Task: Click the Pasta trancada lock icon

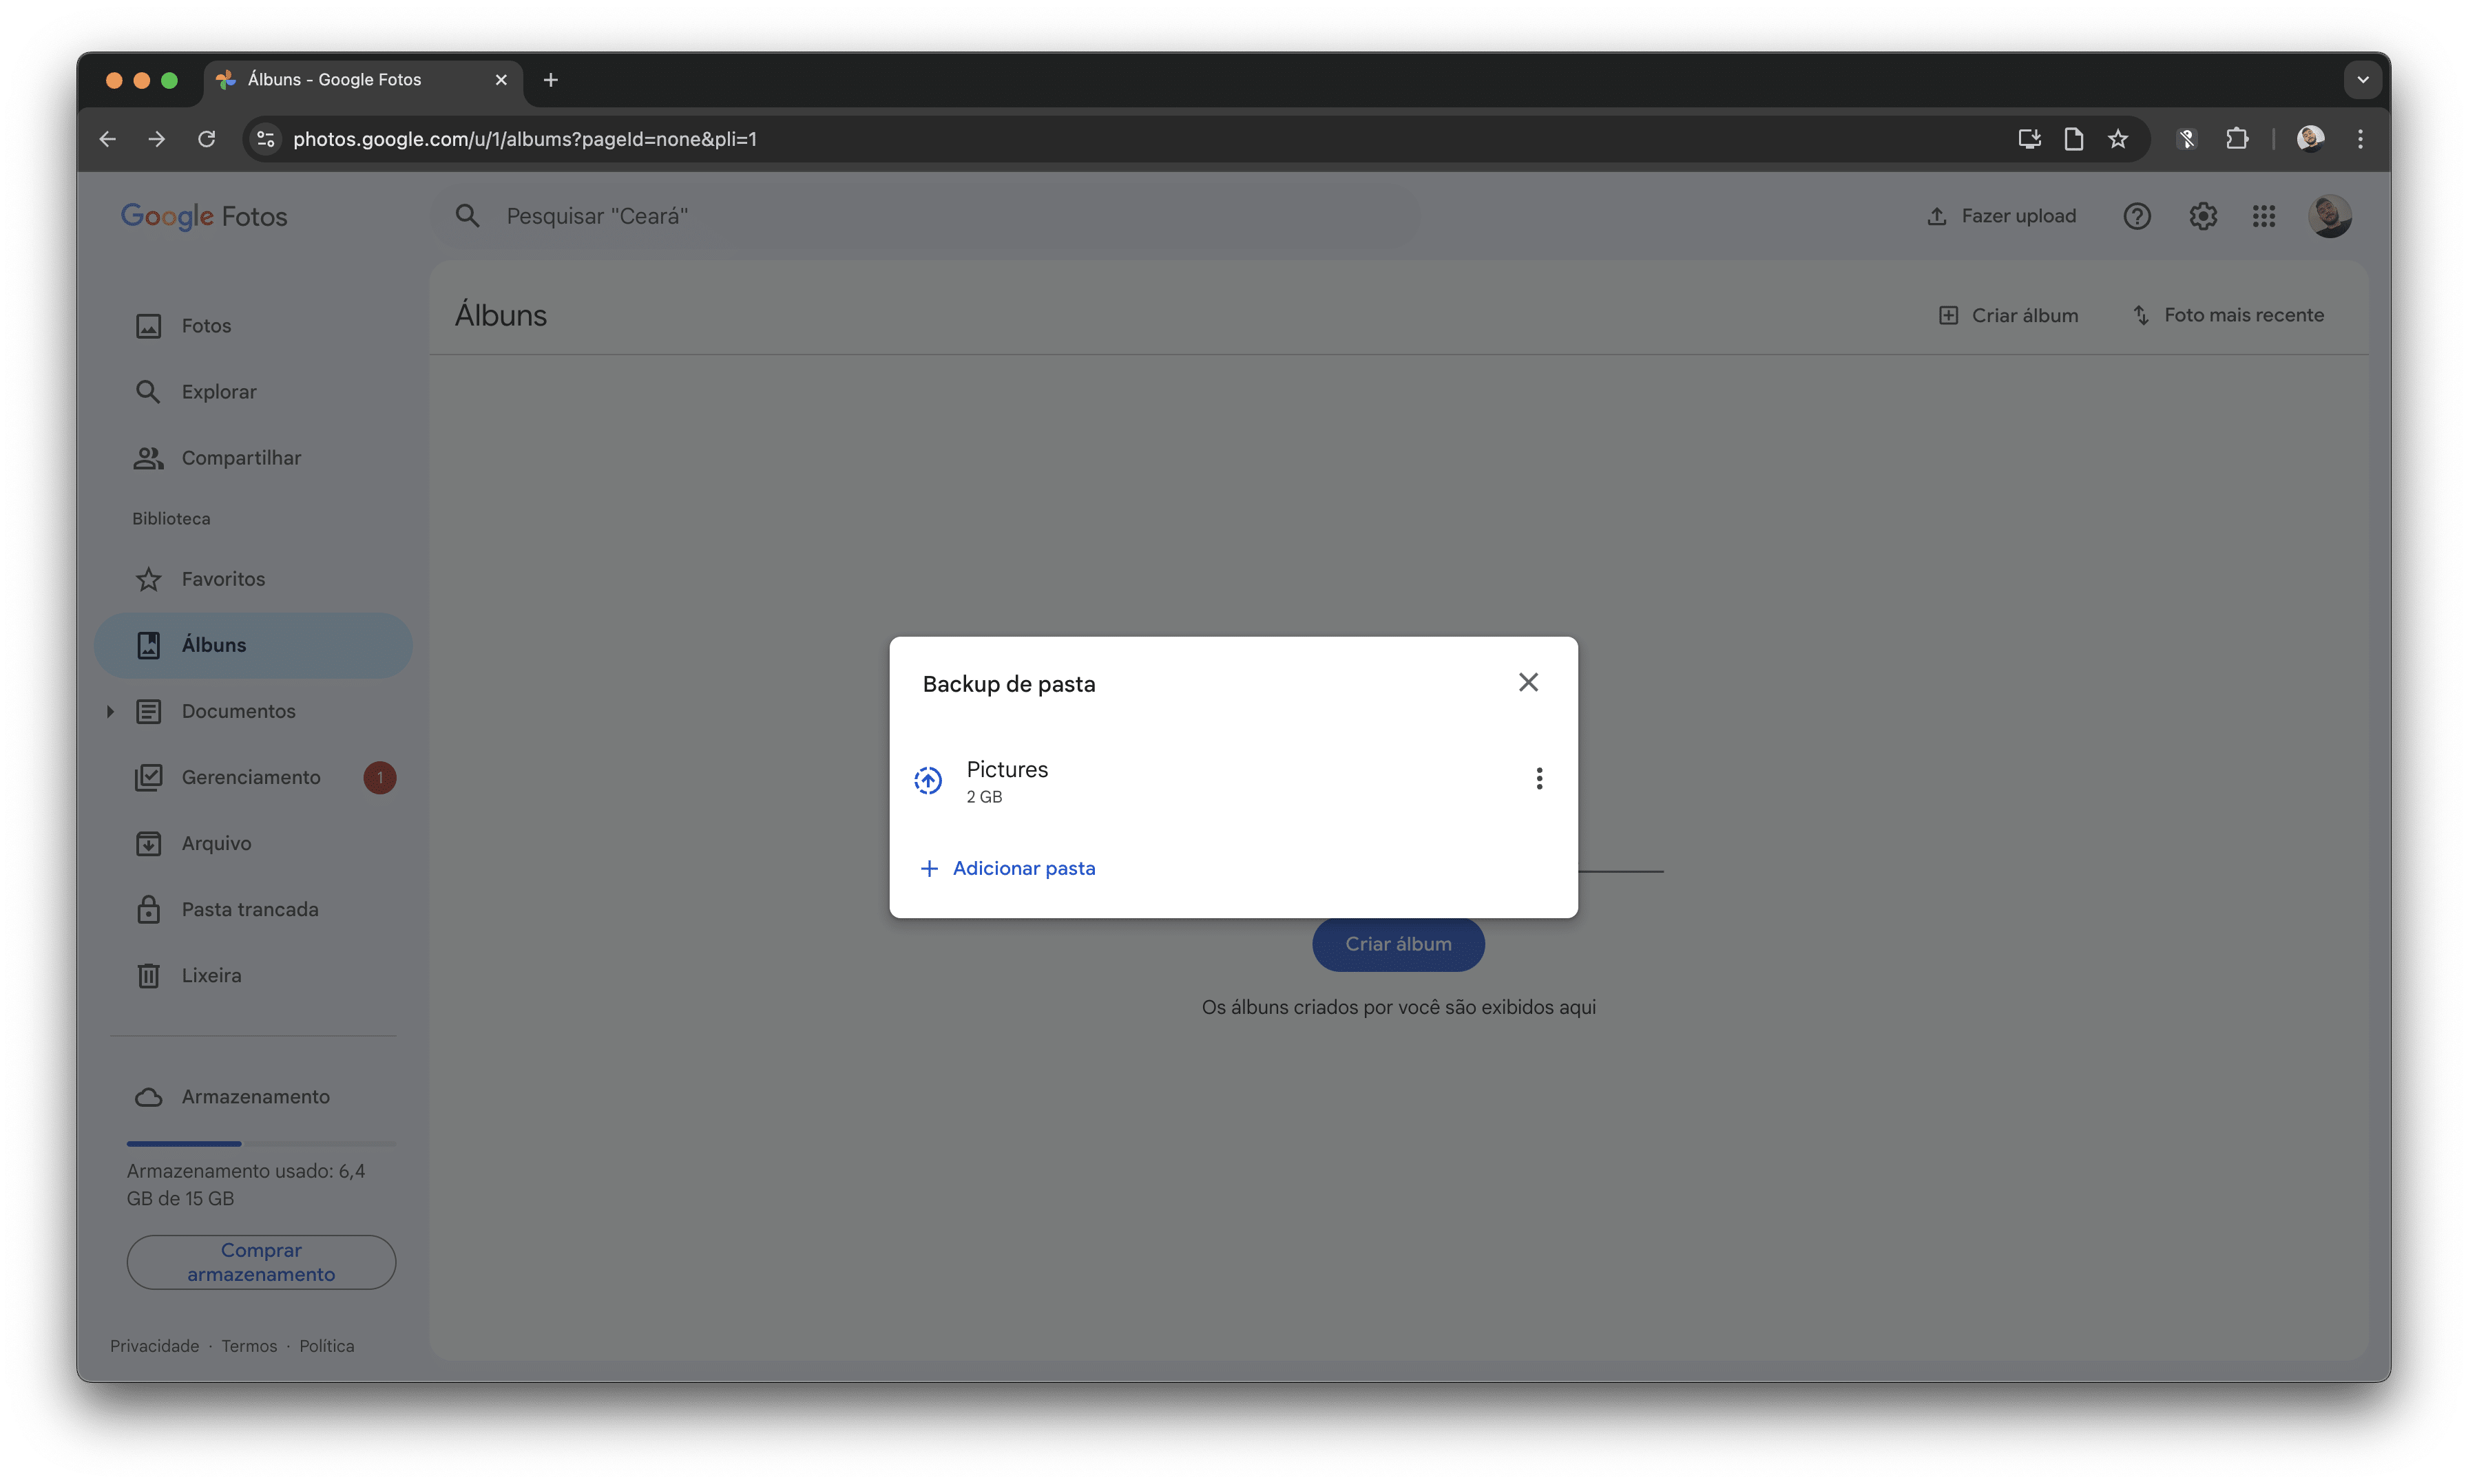Action: click(148, 909)
